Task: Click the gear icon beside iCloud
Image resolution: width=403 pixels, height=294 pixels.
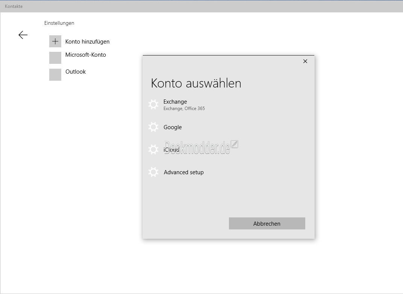Action: pos(153,149)
